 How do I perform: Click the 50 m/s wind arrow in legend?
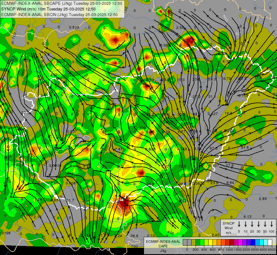pos(265,224)
